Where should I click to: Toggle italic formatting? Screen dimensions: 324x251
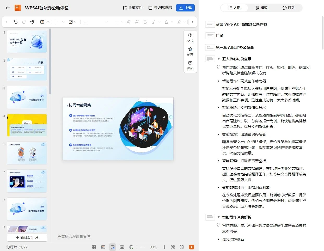click(x=154, y=22)
